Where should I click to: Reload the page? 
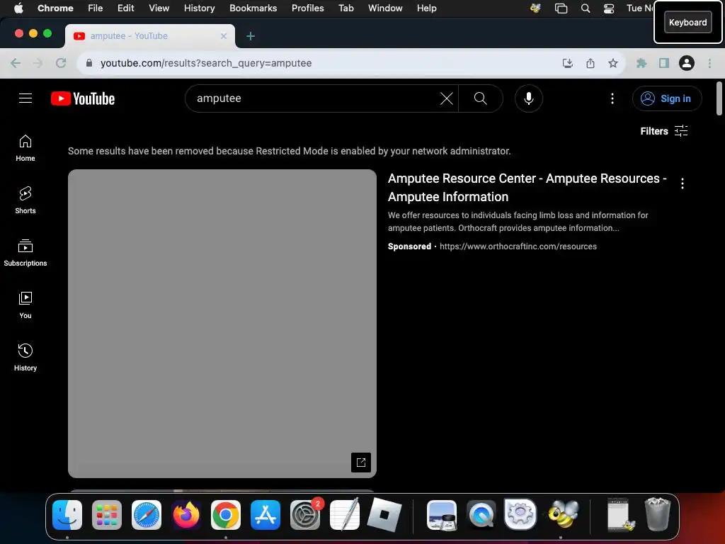pyautogui.click(x=61, y=63)
